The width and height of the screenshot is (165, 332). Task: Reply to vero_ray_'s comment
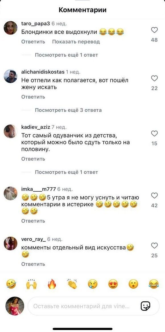(x=33, y=264)
